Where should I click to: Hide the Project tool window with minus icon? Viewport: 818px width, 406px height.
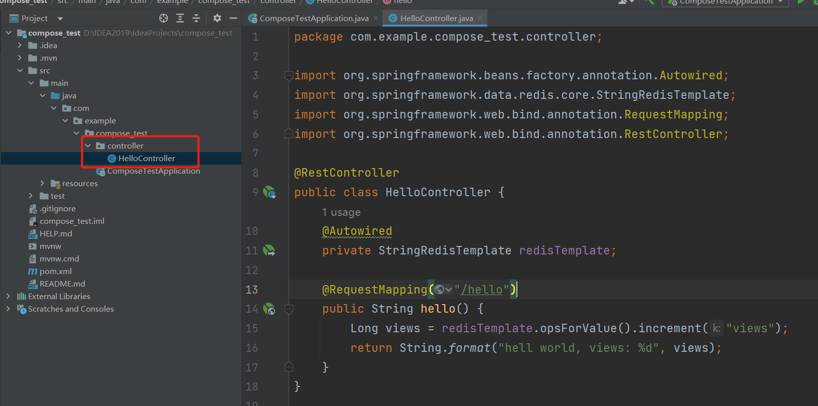coord(233,19)
